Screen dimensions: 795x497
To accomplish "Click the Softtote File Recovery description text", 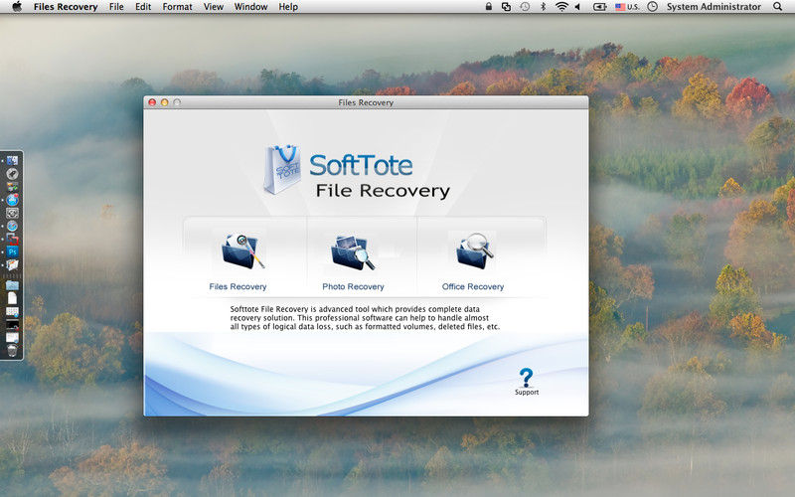I will coord(365,318).
